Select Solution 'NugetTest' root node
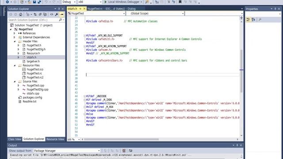Screen dimensions: 283x159 (34, 25)
